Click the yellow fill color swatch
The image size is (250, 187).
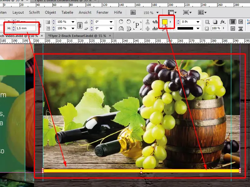165,22
